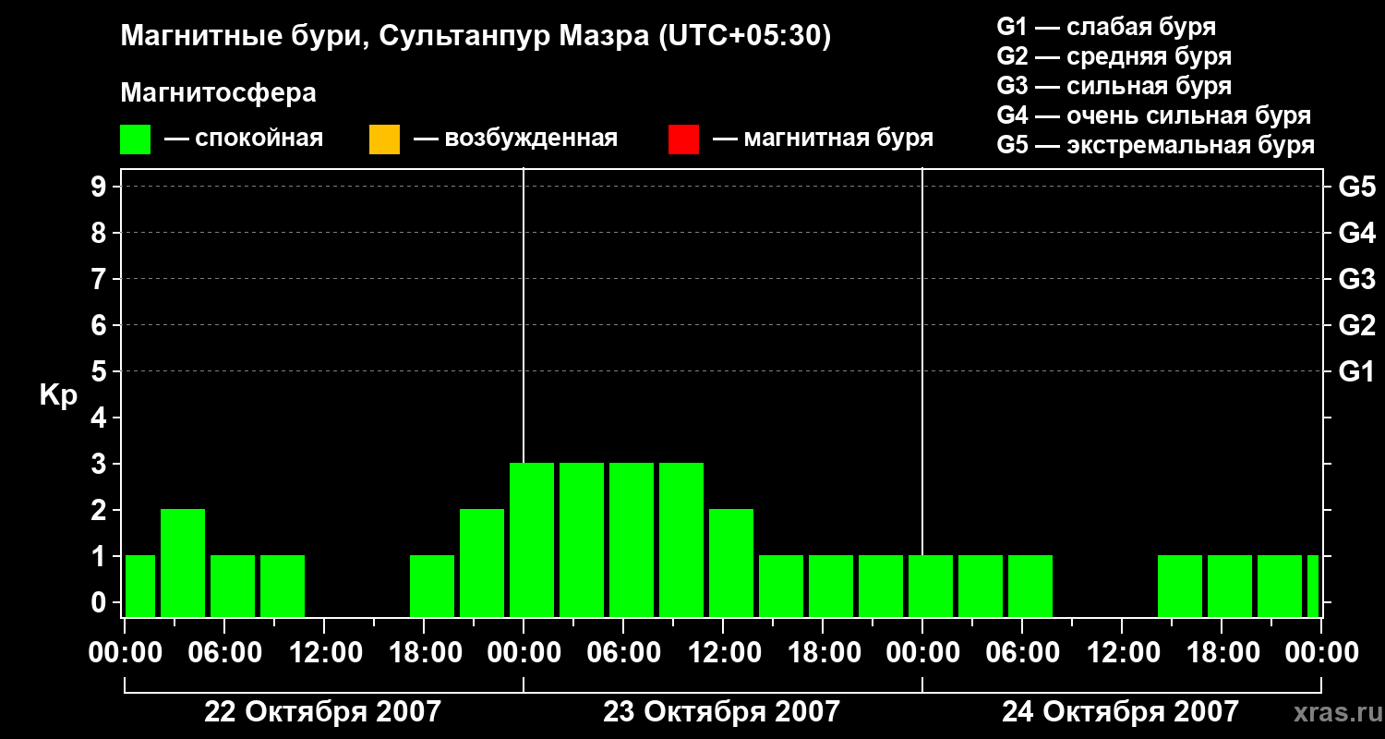Click the '24 Октября 2007' date label
1385x739 pixels.
[x=1120, y=712]
